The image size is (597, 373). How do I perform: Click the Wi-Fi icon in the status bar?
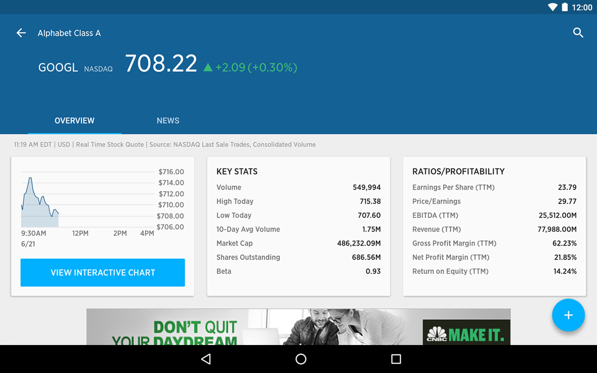tap(552, 7)
